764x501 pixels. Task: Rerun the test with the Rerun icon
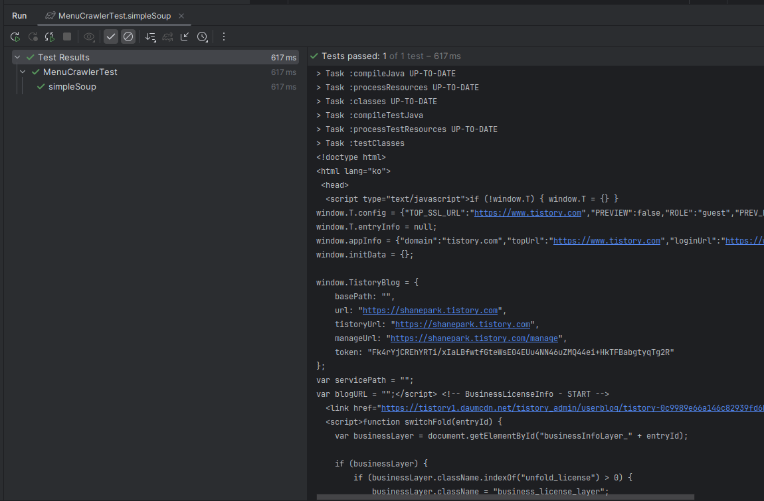pos(15,36)
